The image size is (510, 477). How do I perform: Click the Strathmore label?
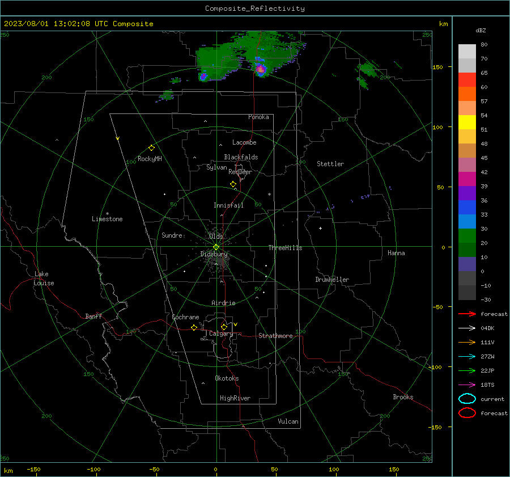[x=275, y=336]
